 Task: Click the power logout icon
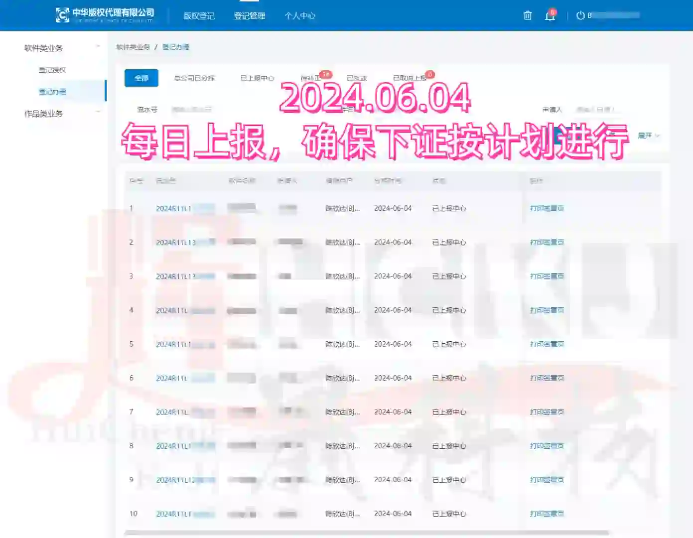pyautogui.click(x=579, y=15)
